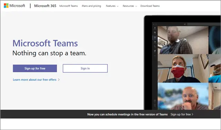Open the Download Teams page
Viewport: 221px width, 130px height.
pos(150,6)
